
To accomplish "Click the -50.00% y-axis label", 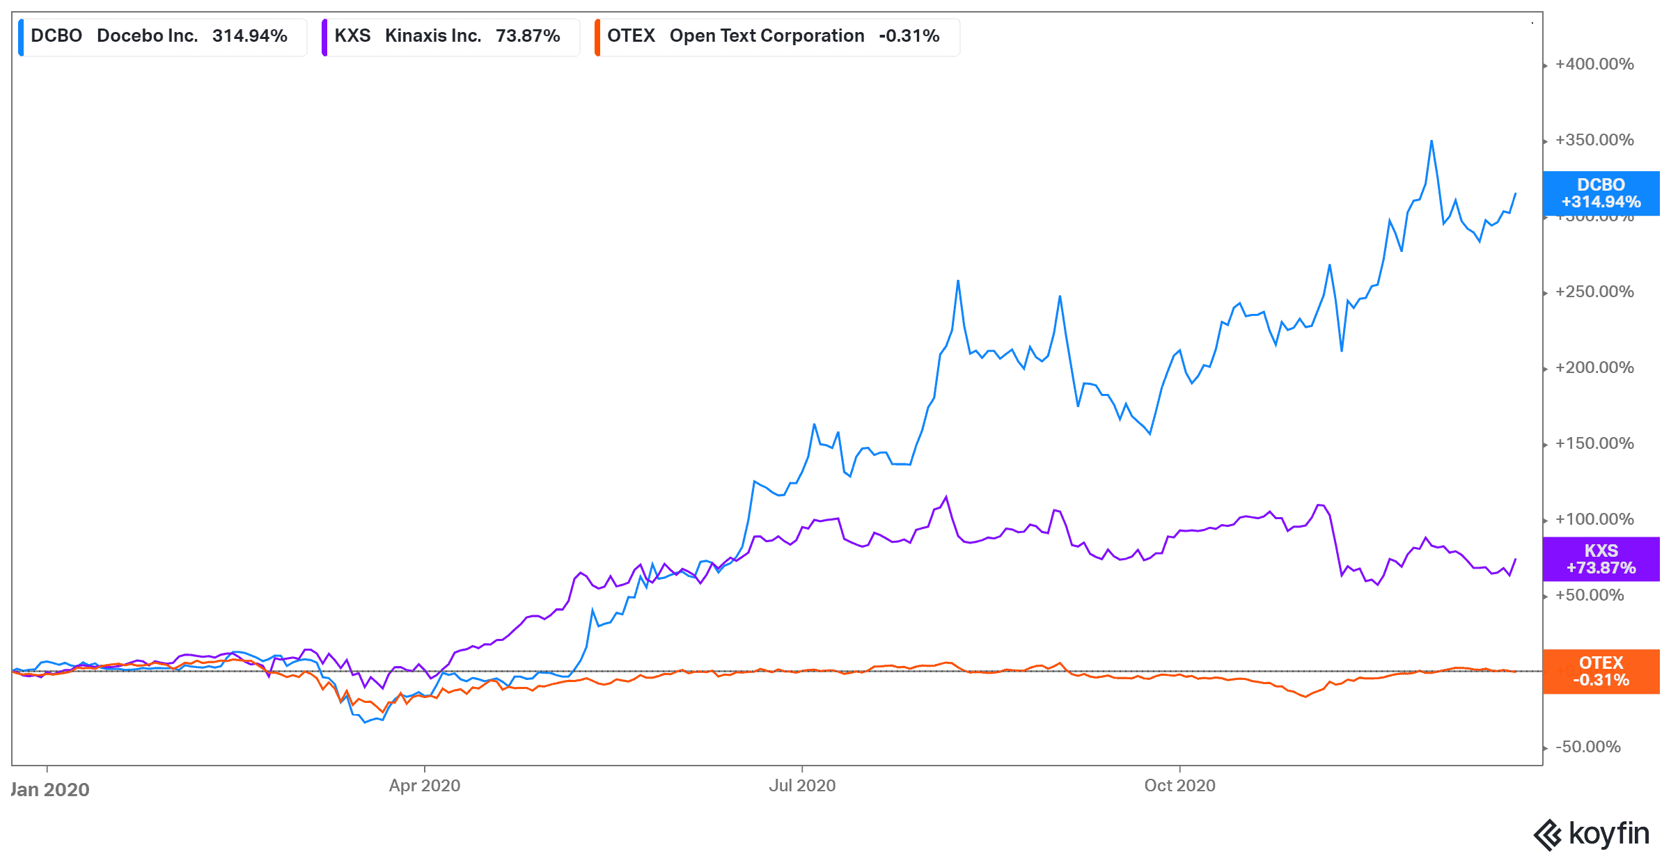I will click(x=1589, y=747).
